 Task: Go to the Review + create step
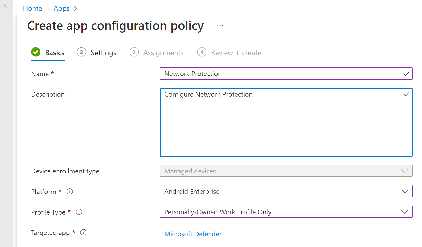(229, 53)
